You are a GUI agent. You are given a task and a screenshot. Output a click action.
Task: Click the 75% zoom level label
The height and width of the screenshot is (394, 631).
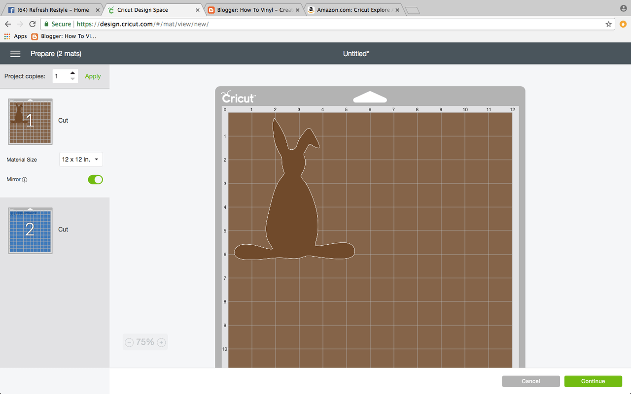(x=145, y=342)
